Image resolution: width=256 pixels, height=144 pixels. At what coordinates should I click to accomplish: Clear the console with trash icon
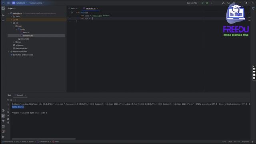(x=8, y=122)
